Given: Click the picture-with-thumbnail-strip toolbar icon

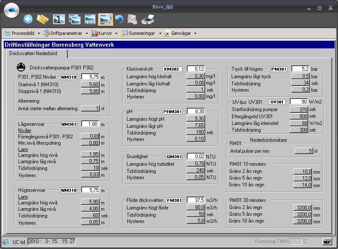Looking at the screenshot, I should [x=90, y=19].
